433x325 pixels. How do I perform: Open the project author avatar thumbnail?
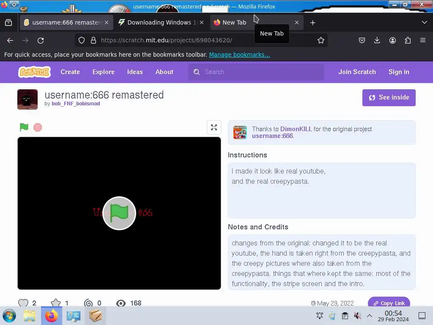[x=27, y=99]
